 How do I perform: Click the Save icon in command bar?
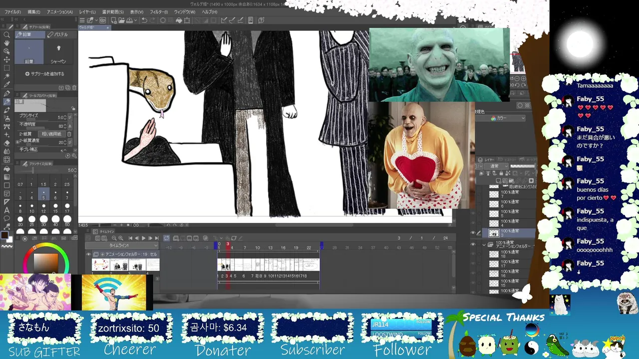coord(129,20)
